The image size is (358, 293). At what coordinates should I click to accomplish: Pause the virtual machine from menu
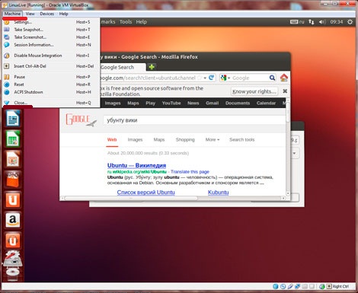click(x=51, y=77)
